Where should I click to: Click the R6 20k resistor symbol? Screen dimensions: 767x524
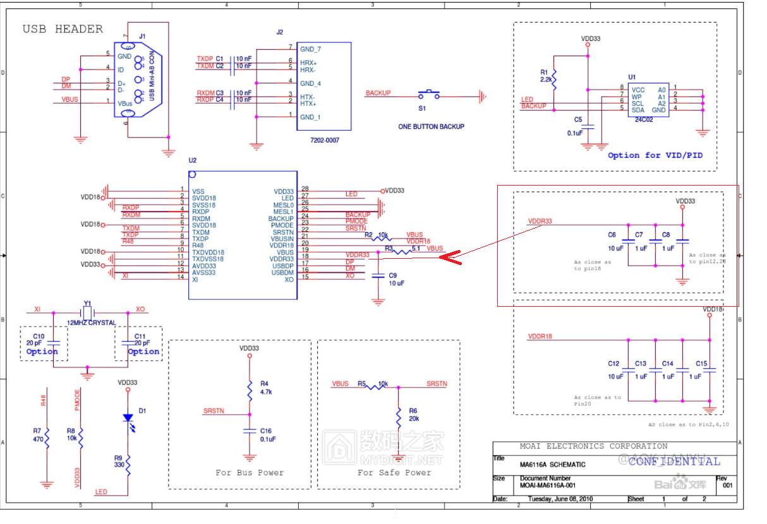[398, 418]
